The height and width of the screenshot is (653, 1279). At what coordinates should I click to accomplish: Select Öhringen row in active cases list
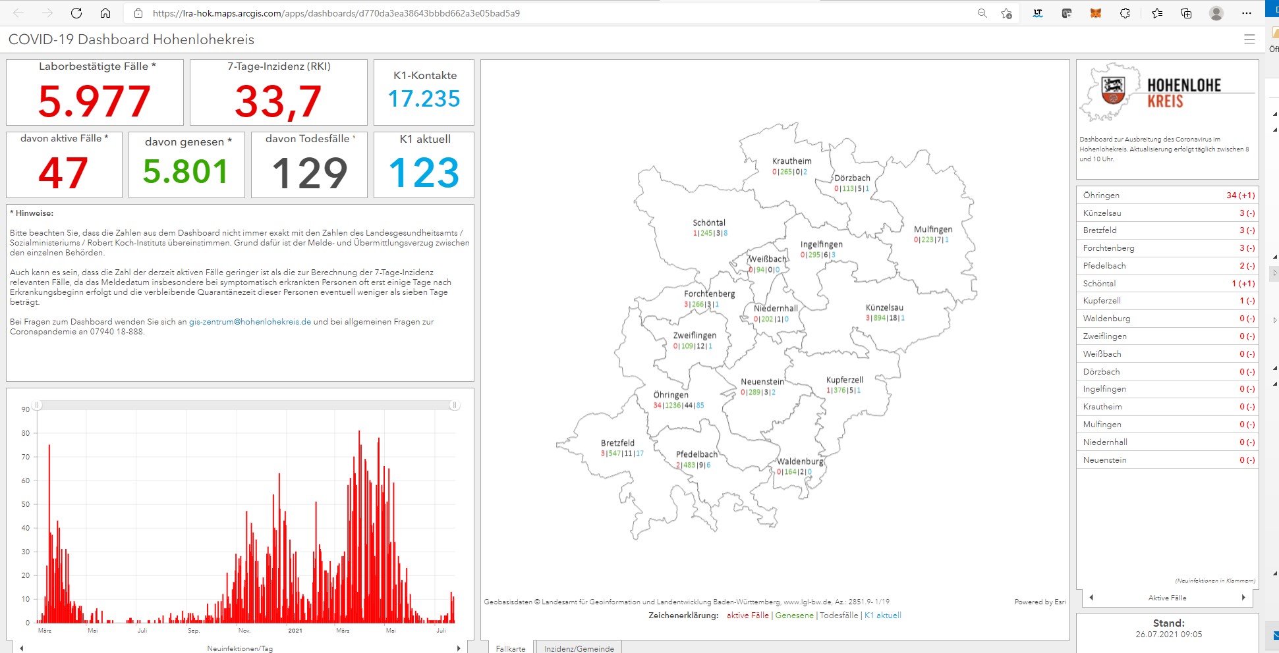pyautogui.click(x=1168, y=196)
